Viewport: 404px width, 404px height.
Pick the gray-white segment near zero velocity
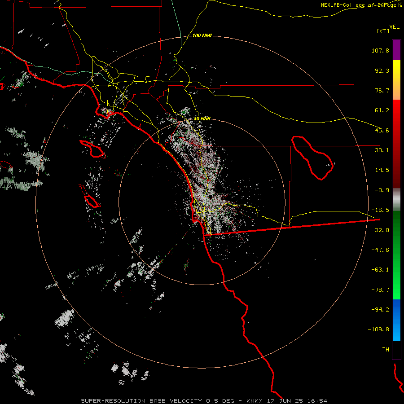click(x=396, y=200)
